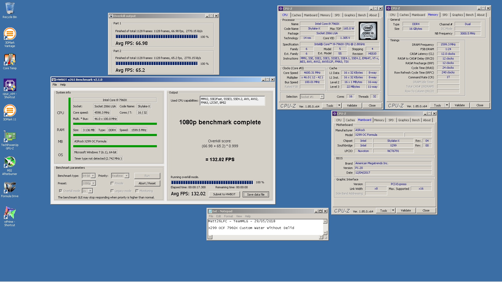This screenshot has width=502, height=282.
Task: Toggle the Pmode checkbox
Action: pyautogui.click(x=112, y=183)
